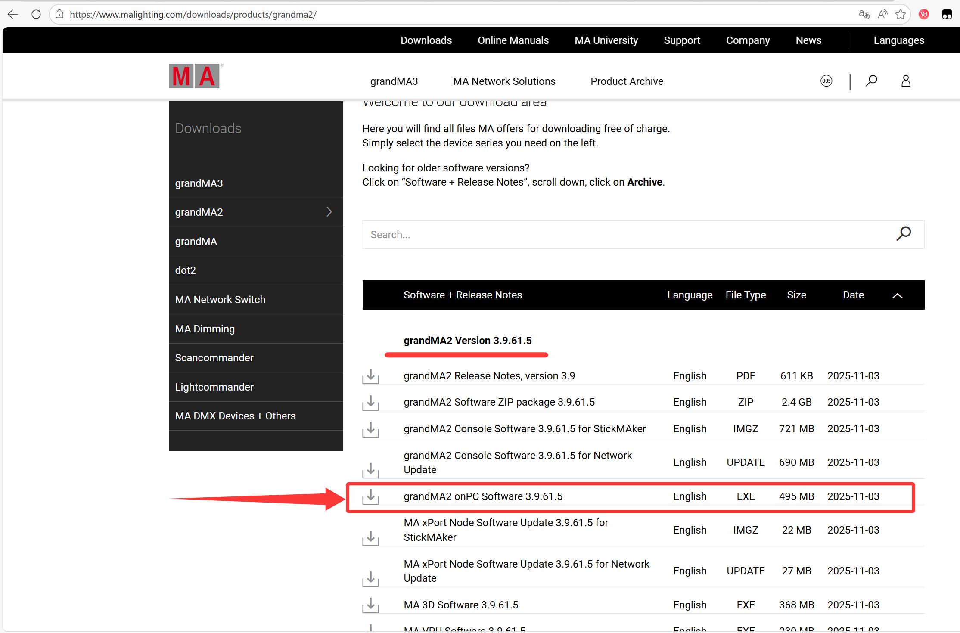Click browser refresh button
The height and width of the screenshot is (633, 960).
[x=36, y=14]
